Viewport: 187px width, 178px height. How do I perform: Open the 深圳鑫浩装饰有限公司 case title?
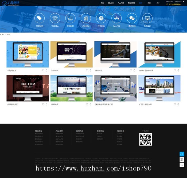click(104, 104)
